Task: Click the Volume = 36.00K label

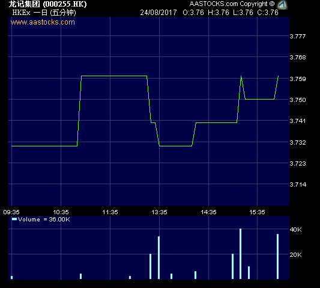Action: tap(44, 220)
